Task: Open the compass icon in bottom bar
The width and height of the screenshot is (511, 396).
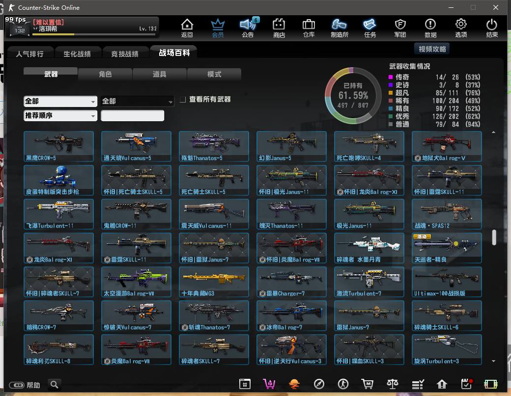Action: pyautogui.click(x=319, y=384)
